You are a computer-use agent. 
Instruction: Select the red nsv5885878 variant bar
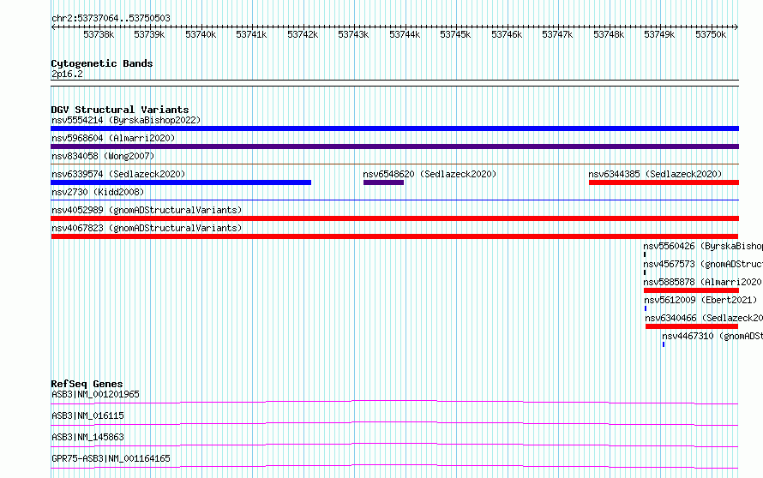pyautogui.click(x=692, y=290)
